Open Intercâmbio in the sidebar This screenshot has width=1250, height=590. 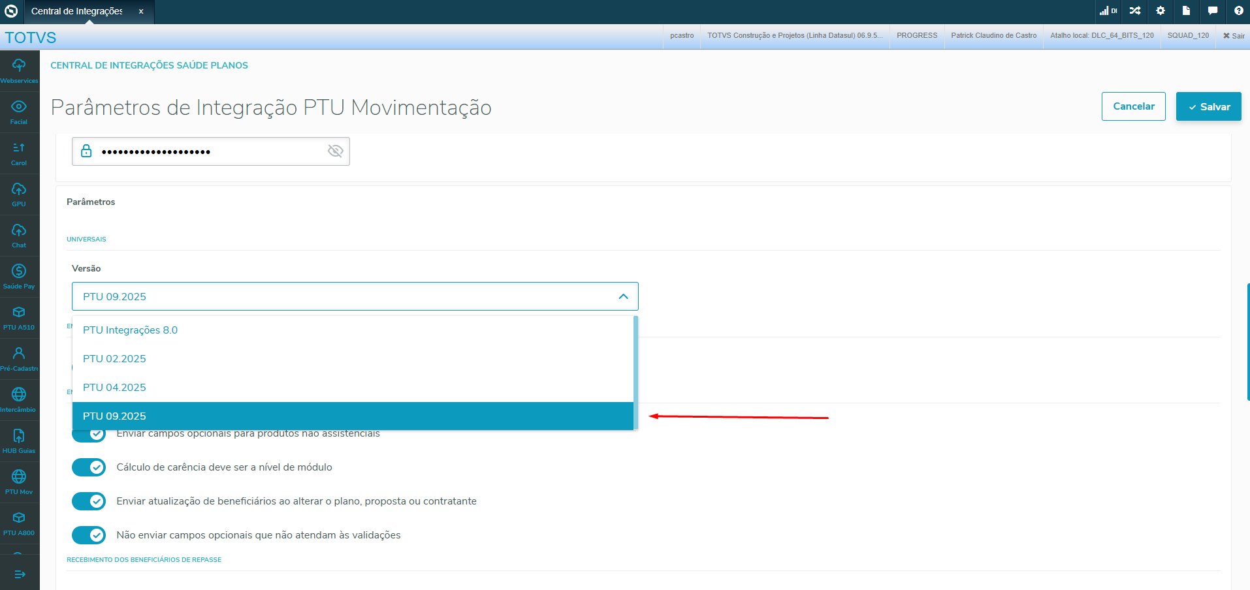tap(19, 400)
